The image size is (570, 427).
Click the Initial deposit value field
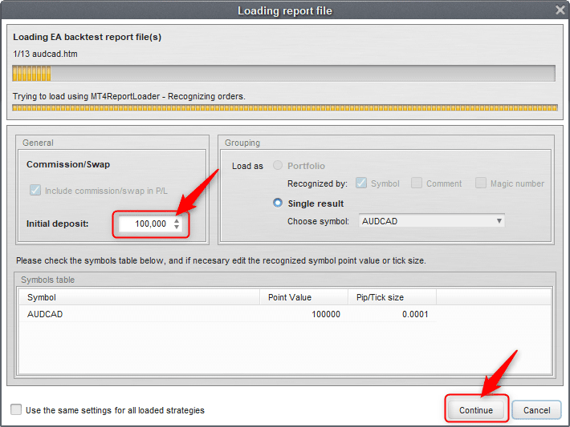click(145, 224)
